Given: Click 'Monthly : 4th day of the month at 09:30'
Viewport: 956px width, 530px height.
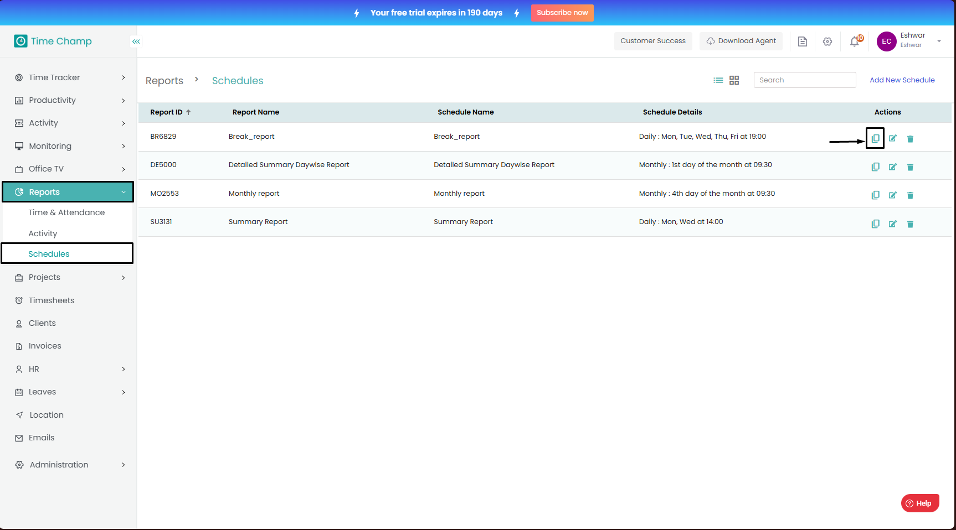Looking at the screenshot, I should pyautogui.click(x=707, y=194).
